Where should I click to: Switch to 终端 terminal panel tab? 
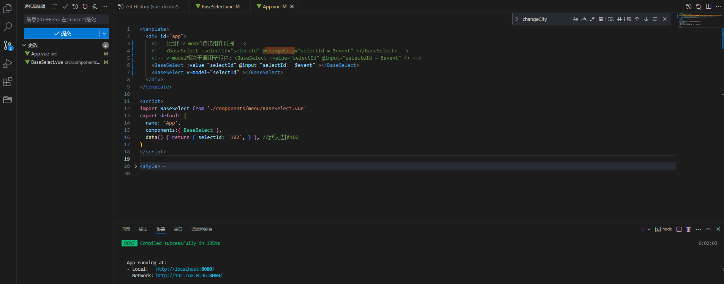click(x=161, y=229)
